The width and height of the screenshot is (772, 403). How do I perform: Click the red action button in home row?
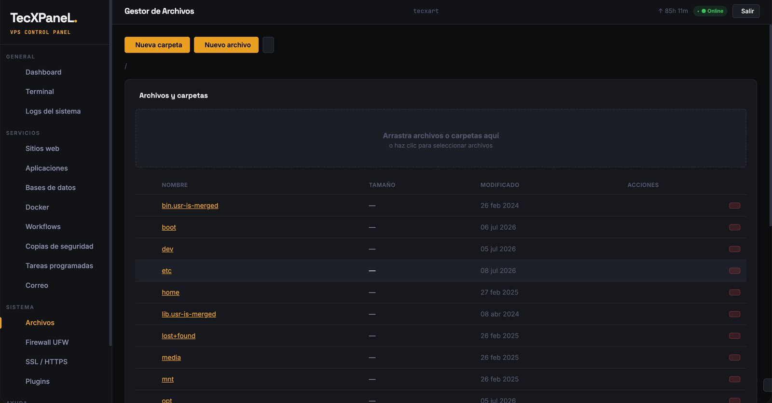coord(734,292)
